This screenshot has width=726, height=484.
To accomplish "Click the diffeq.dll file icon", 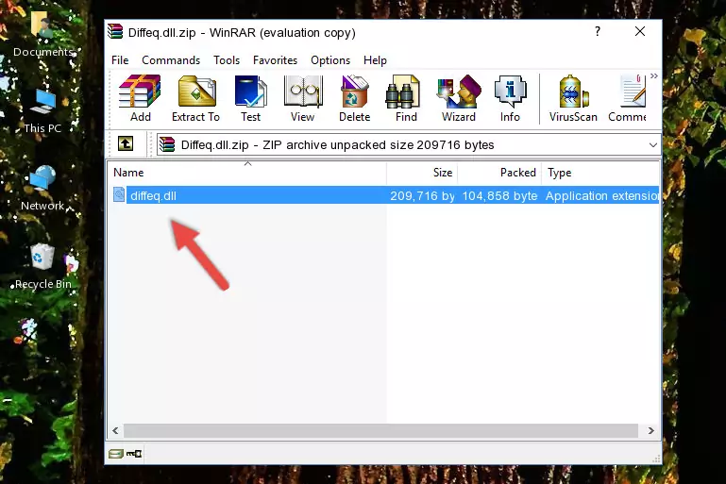I will tap(119, 194).
